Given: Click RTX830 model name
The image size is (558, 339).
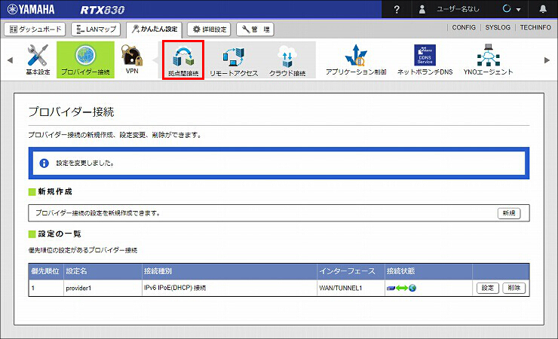Looking at the screenshot, I should [103, 10].
